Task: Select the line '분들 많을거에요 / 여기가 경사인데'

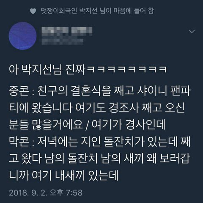Action: tap(88, 125)
